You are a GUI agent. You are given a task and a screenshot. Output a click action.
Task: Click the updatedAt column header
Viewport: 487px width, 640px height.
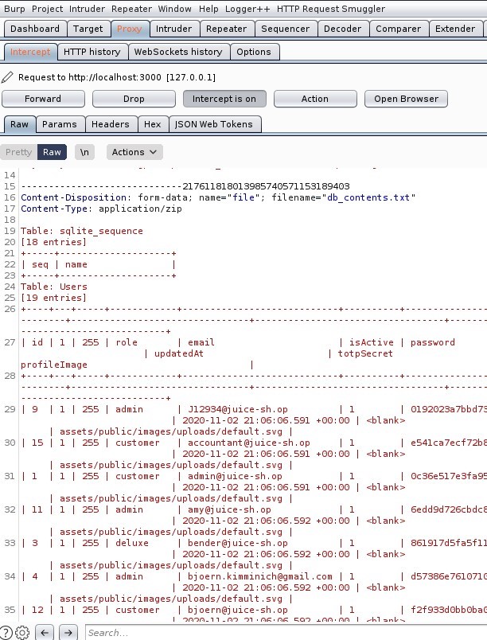pyautogui.click(x=179, y=353)
